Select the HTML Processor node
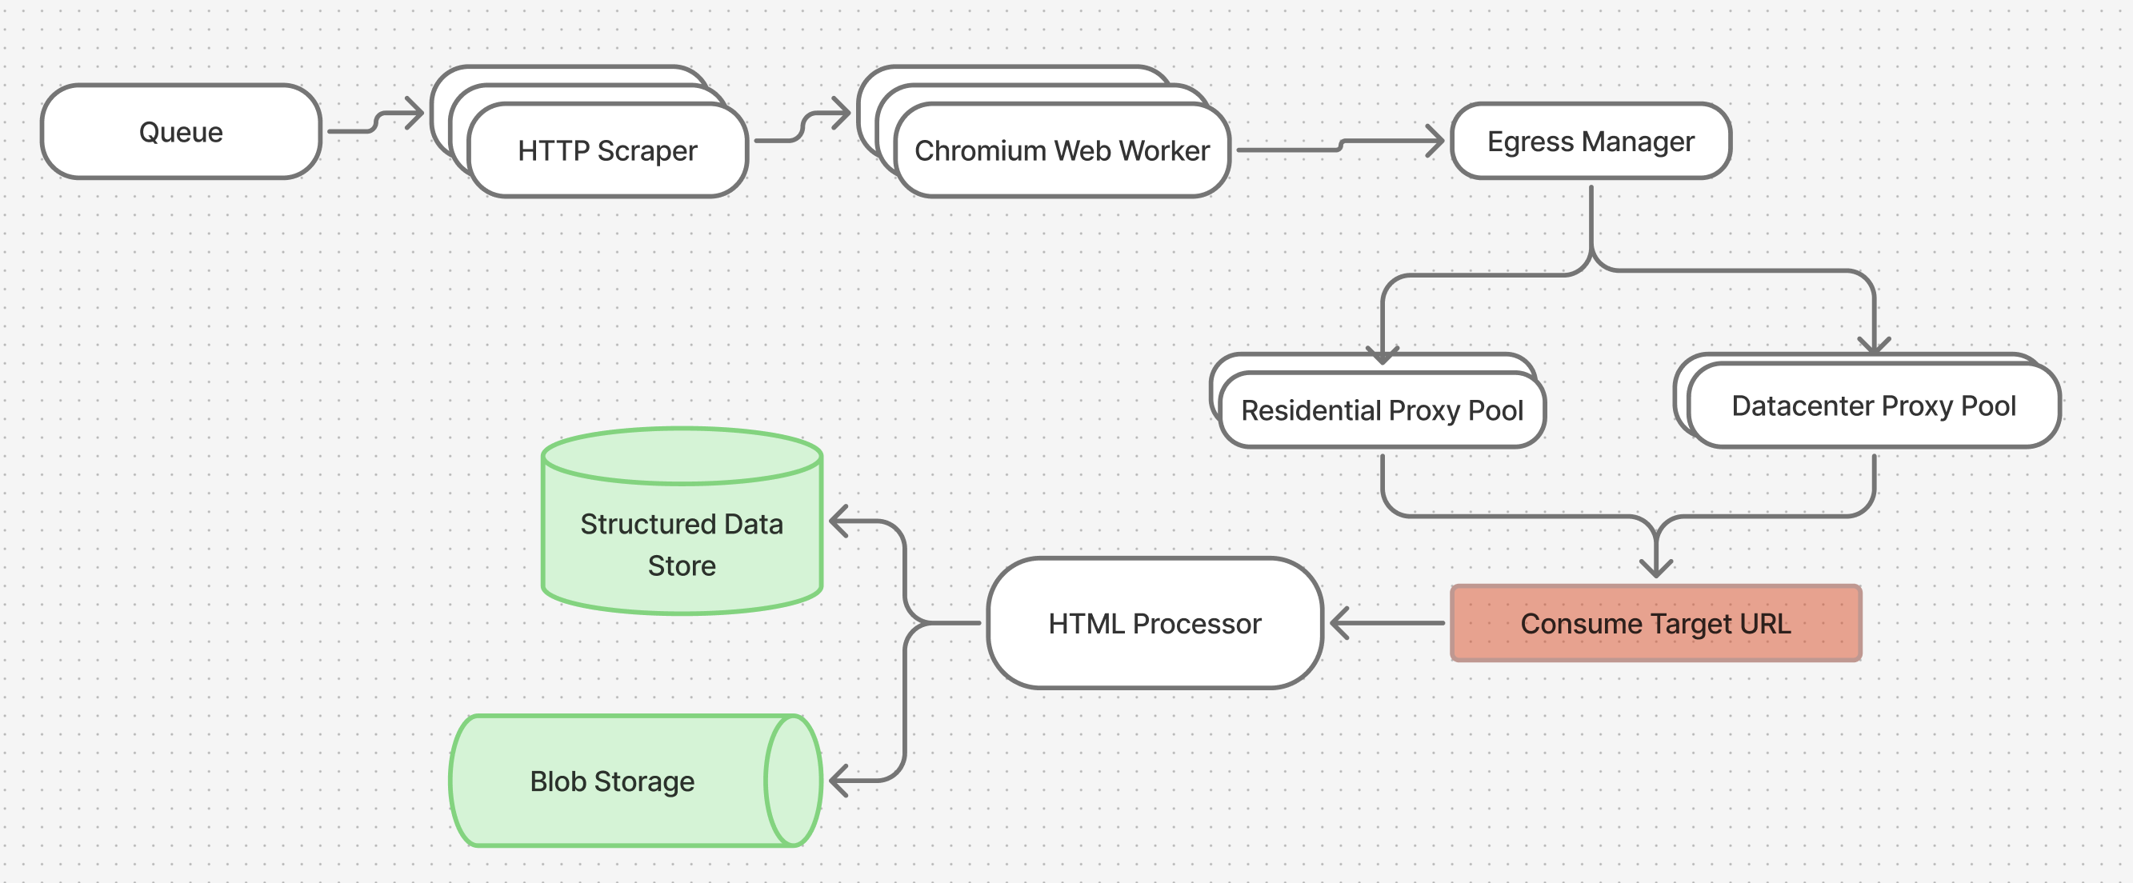The height and width of the screenshot is (883, 2133). (1155, 623)
